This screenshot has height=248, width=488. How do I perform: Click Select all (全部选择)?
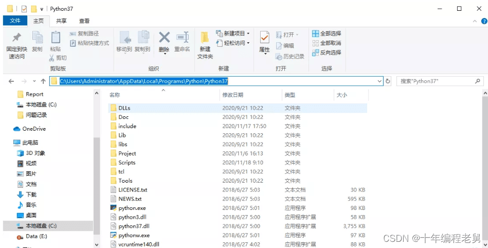pyautogui.click(x=327, y=33)
